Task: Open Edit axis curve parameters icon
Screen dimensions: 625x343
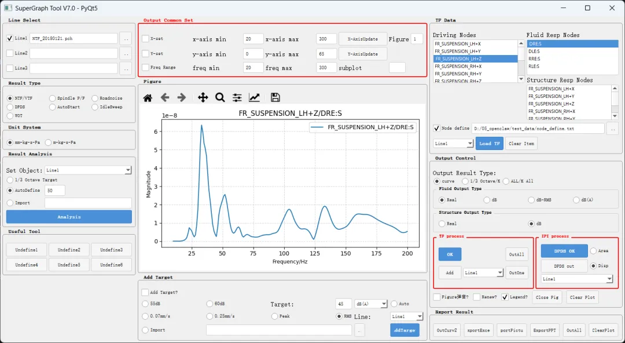Action: point(254,97)
